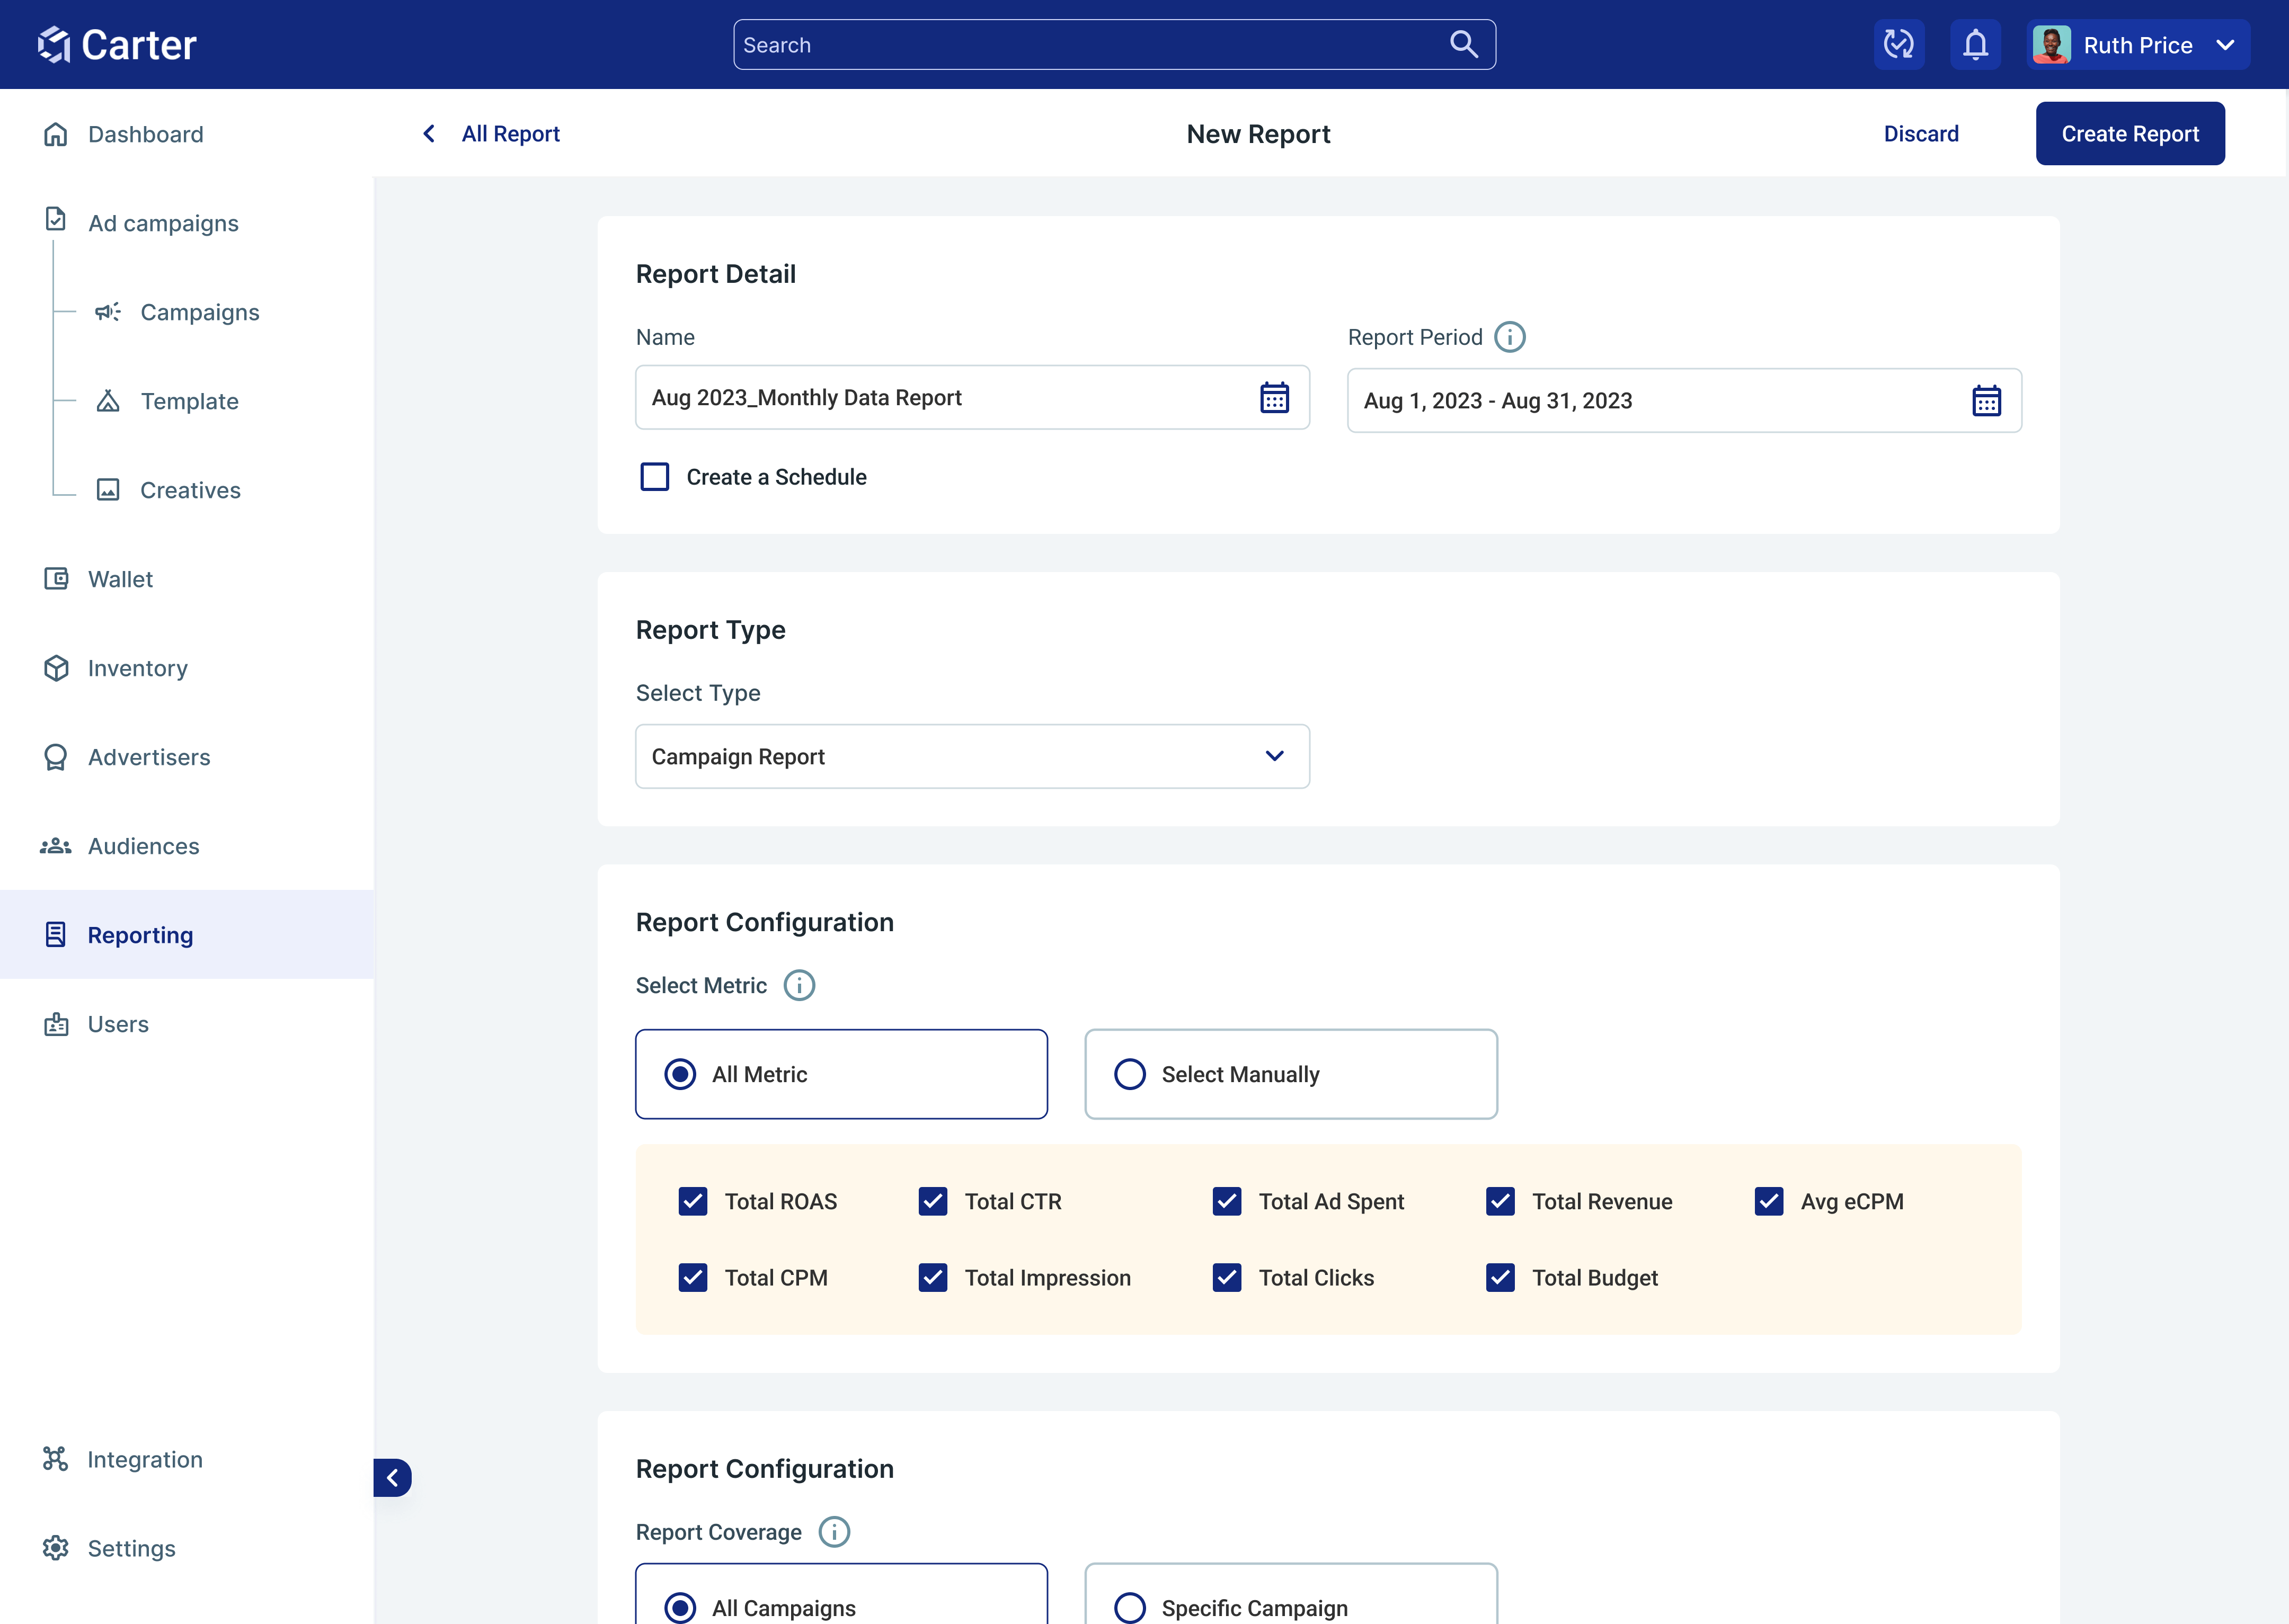Screen dimensions: 2289x1624
Task: Click the calendar icon in Name field
Action: click(1274, 398)
